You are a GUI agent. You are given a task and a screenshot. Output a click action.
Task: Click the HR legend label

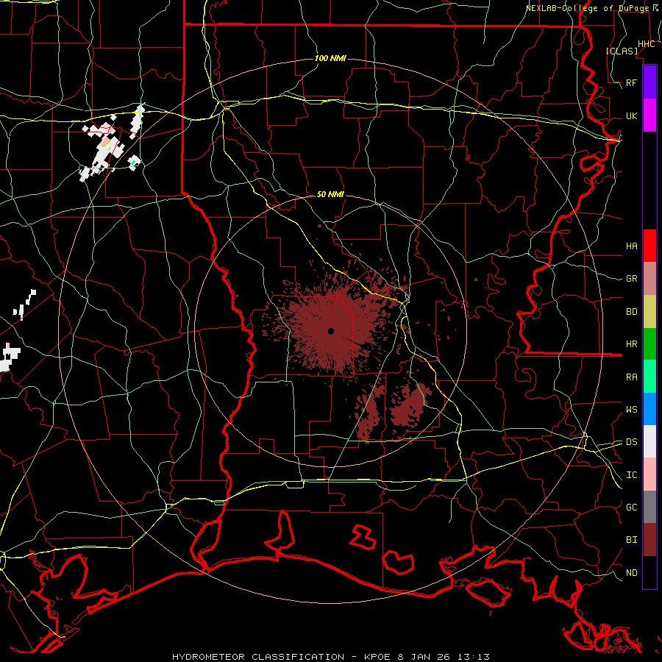click(x=631, y=344)
